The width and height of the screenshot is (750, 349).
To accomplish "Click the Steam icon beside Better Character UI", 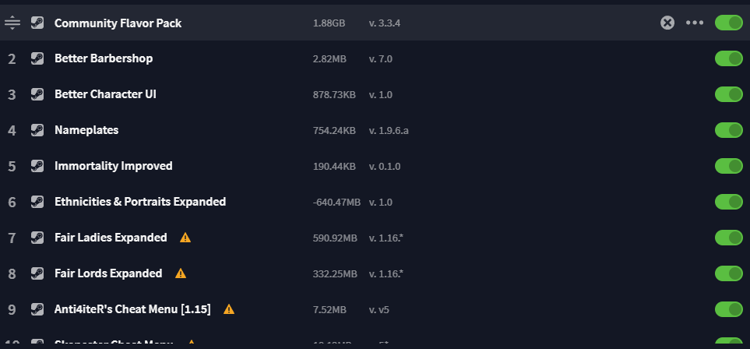I will tap(37, 94).
